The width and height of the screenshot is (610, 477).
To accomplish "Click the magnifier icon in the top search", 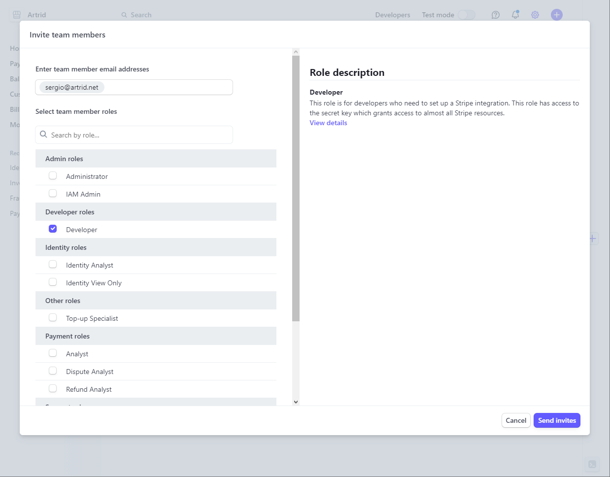I will pyautogui.click(x=124, y=15).
